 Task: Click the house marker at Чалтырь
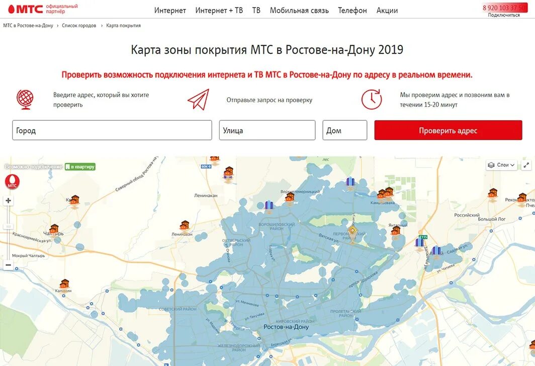pos(54,229)
